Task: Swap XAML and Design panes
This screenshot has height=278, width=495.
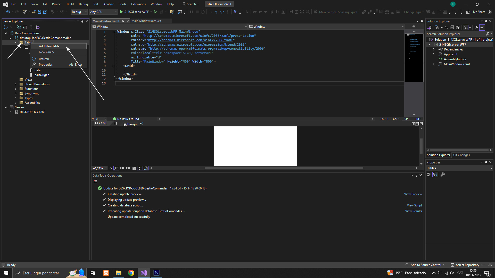Action: pos(116,124)
